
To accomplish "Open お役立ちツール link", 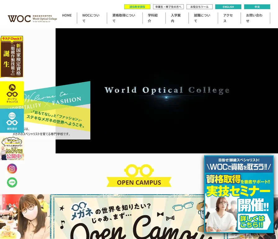I will (x=200, y=7).
